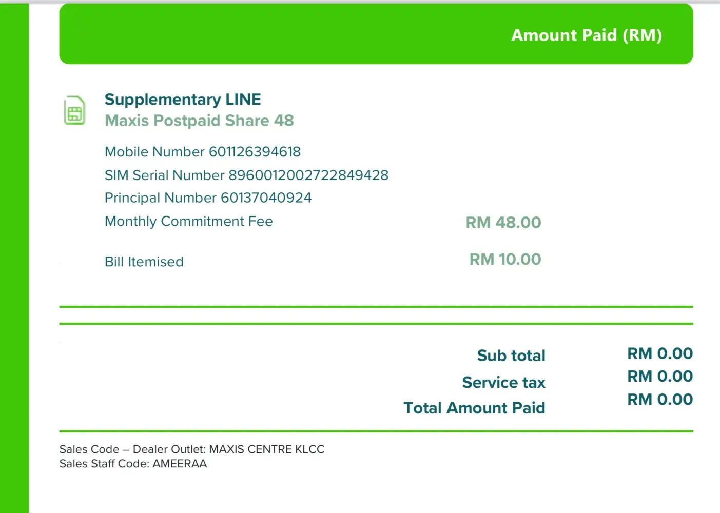Click the Bill Itemised label
This screenshot has width=720, height=513.
point(144,262)
